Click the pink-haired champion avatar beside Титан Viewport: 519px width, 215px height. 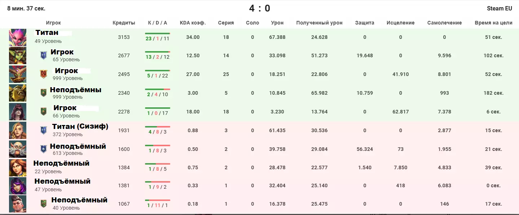[x=18, y=37]
